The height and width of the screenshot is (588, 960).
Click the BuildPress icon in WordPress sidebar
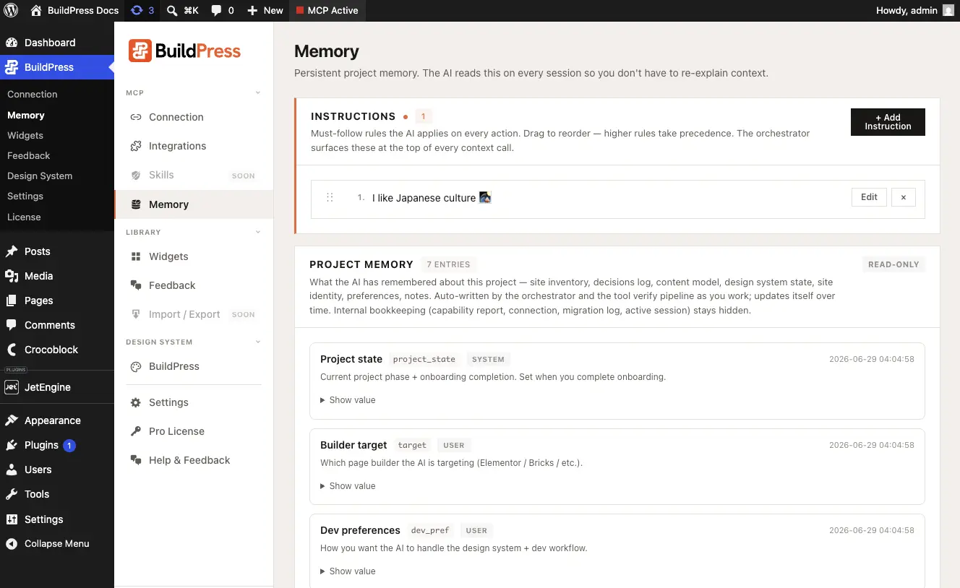click(12, 67)
